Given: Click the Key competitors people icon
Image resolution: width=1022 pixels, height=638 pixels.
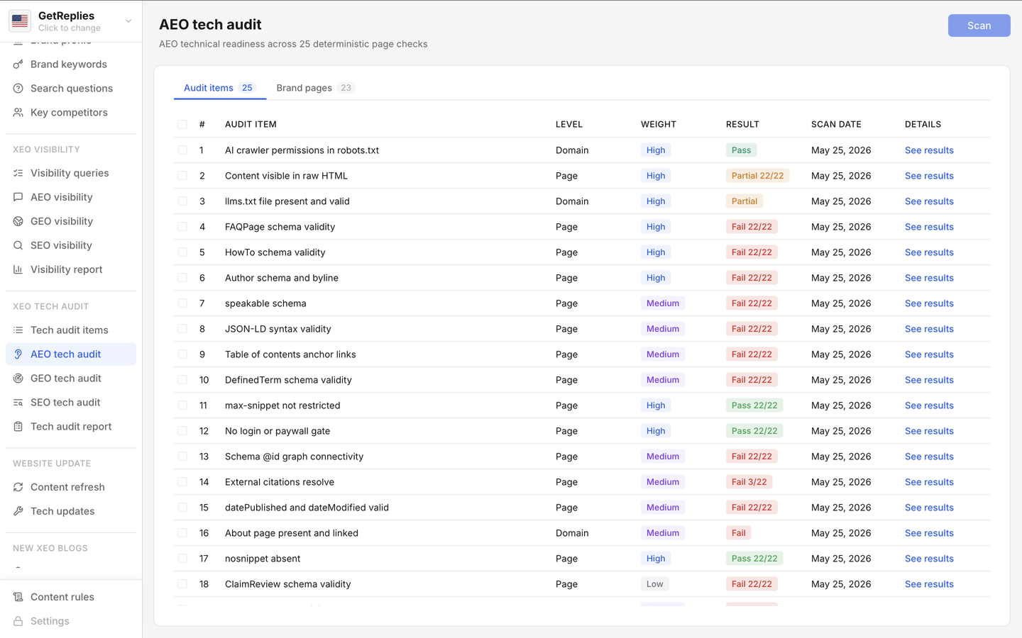Looking at the screenshot, I should tap(18, 113).
